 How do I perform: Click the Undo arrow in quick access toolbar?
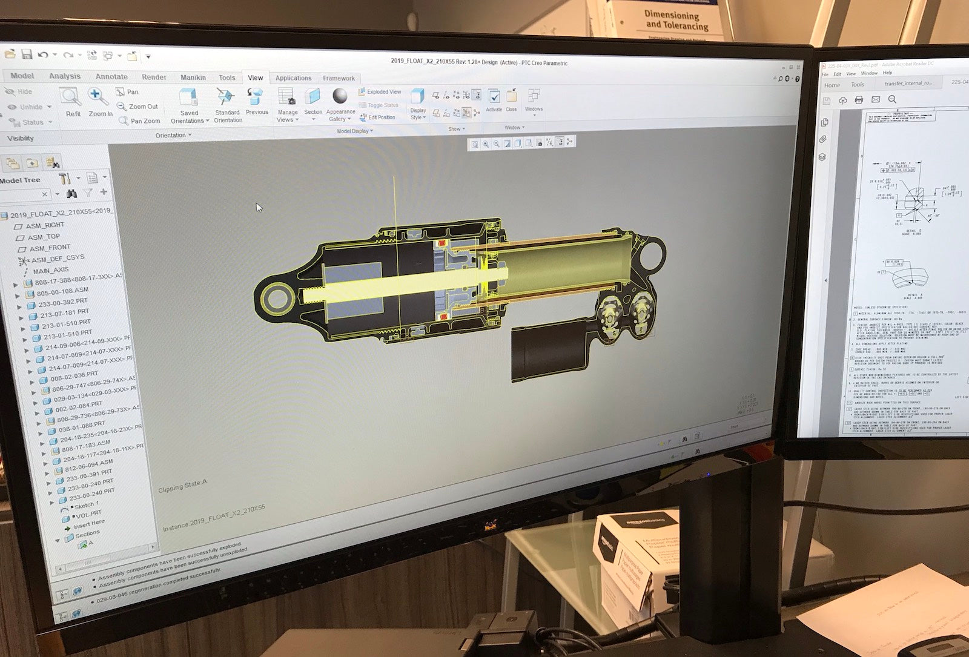point(43,54)
